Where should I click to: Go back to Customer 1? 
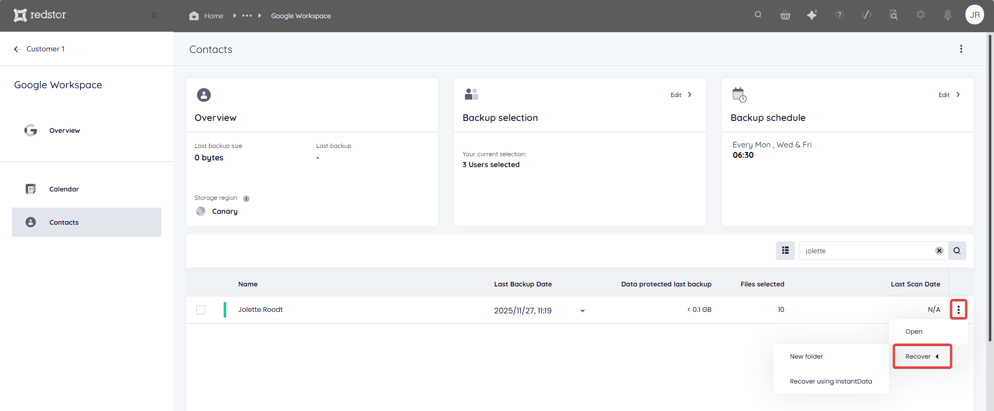click(x=39, y=49)
